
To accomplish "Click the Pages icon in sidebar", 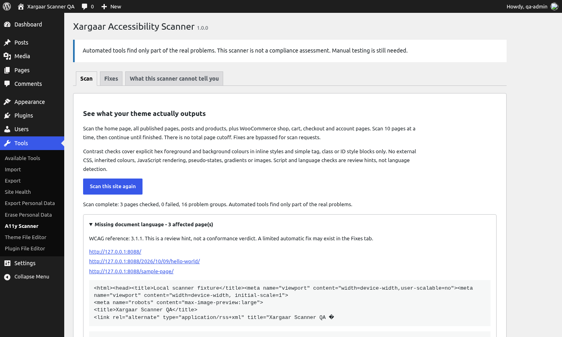I will 7,70.
